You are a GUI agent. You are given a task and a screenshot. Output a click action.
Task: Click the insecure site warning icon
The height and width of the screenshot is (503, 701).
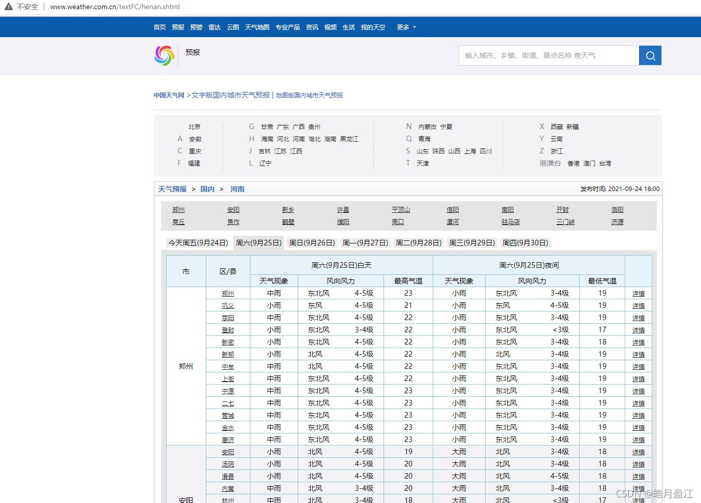pyautogui.click(x=9, y=7)
